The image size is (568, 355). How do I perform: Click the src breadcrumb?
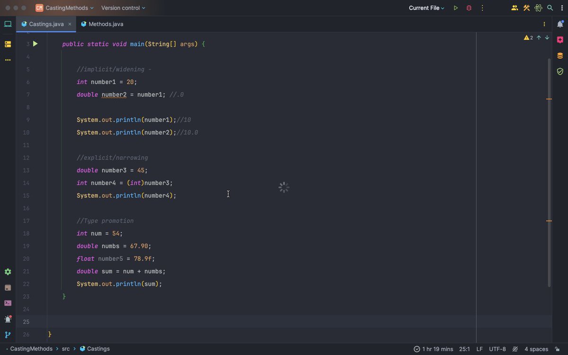66,349
